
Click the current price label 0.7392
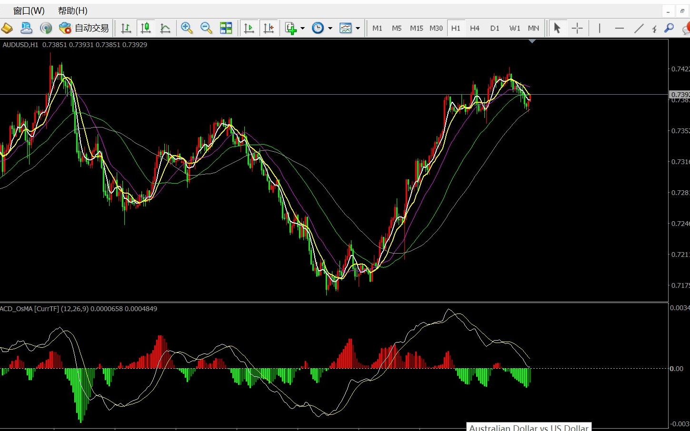(680, 95)
